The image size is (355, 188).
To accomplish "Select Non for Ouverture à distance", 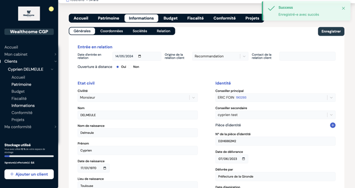I will click(x=130, y=67).
